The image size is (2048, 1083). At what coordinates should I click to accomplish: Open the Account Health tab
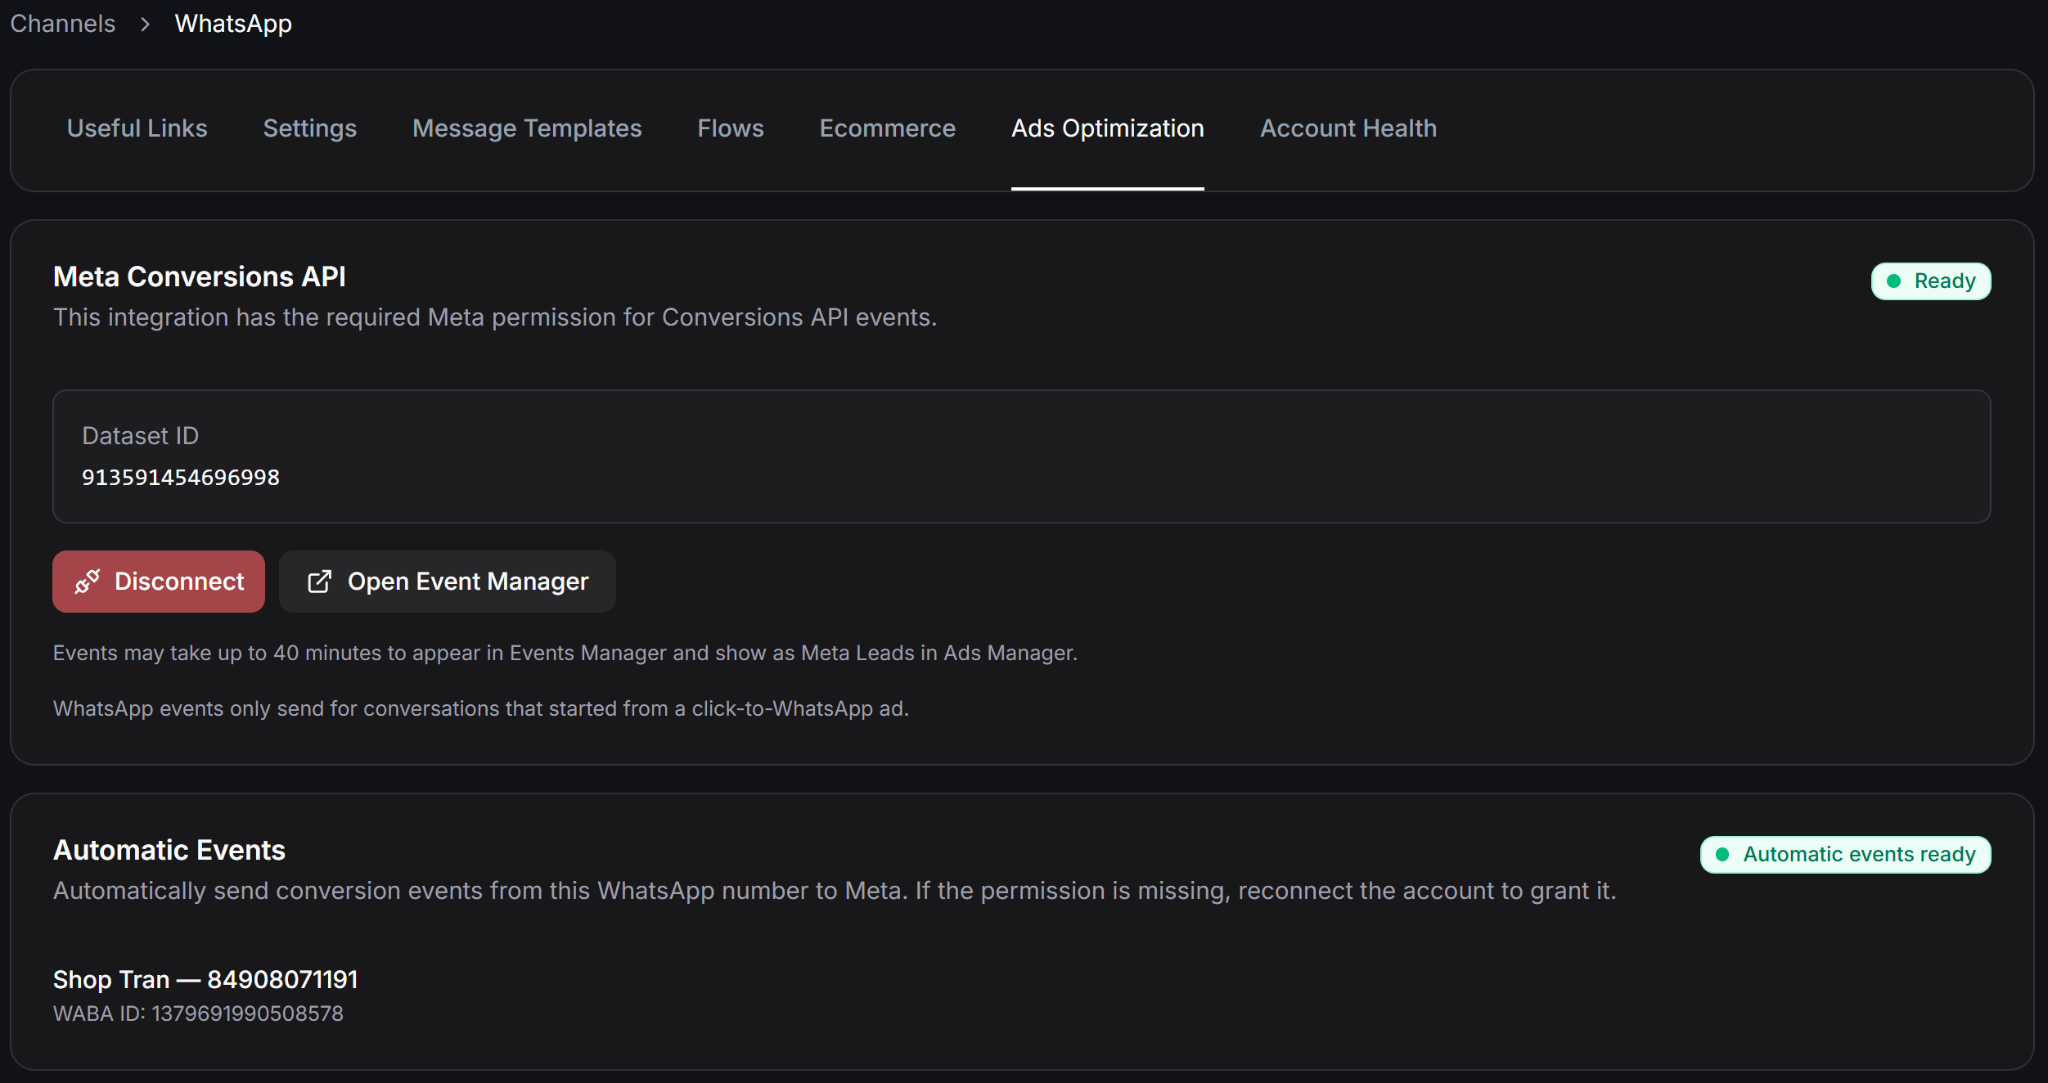pos(1348,128)
